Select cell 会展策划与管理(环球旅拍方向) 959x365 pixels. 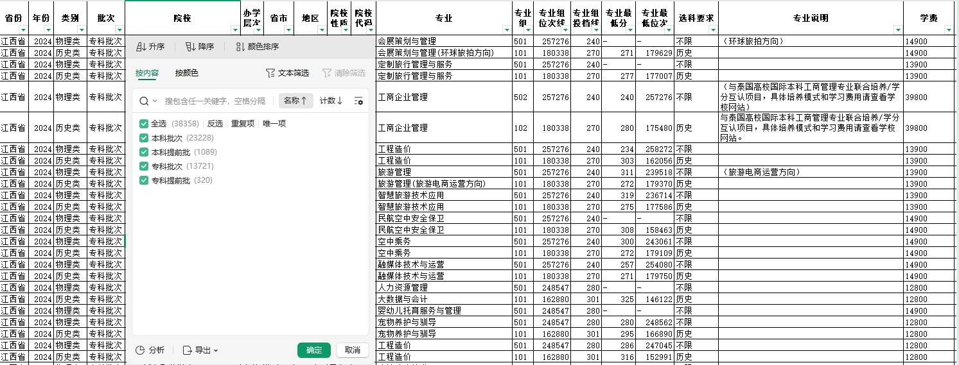(x=444, y=53)
